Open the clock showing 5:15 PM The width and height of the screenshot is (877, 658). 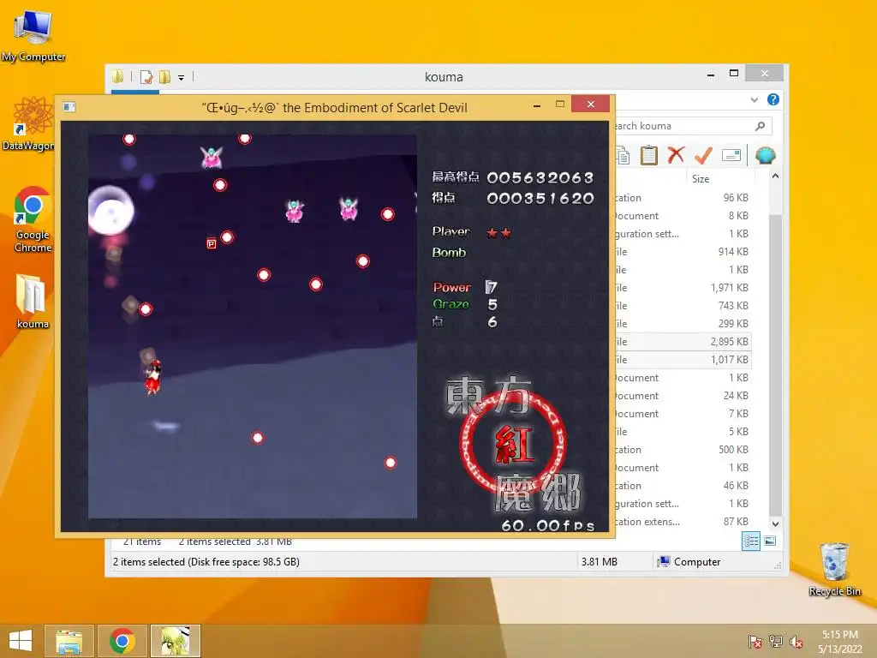tap(840, 641)
